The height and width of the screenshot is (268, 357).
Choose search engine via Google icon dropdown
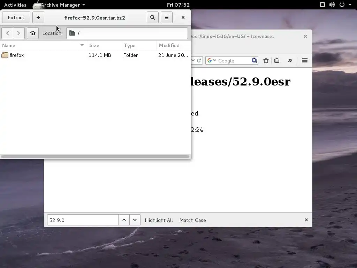212,60
